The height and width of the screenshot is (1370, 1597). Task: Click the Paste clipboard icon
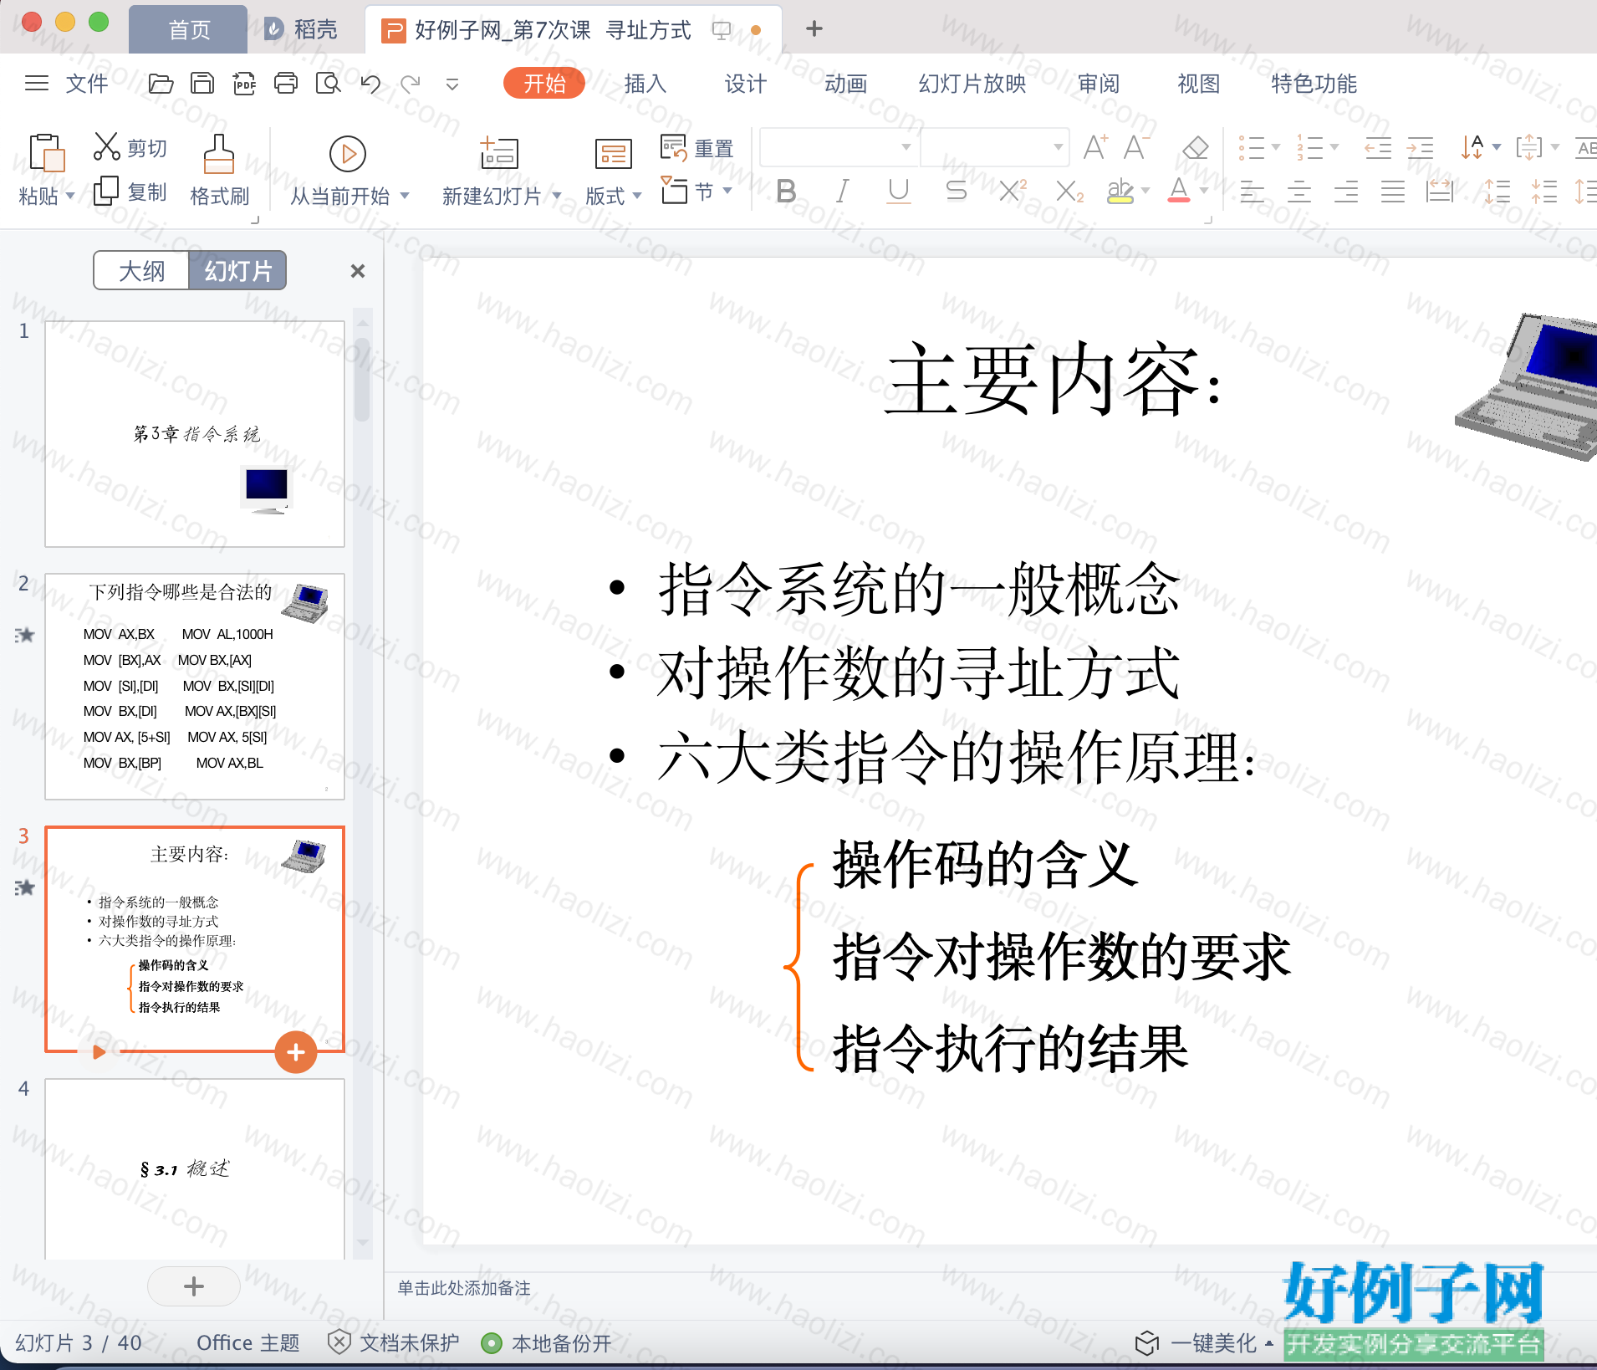pyautogui.click(x=47, y=153)
